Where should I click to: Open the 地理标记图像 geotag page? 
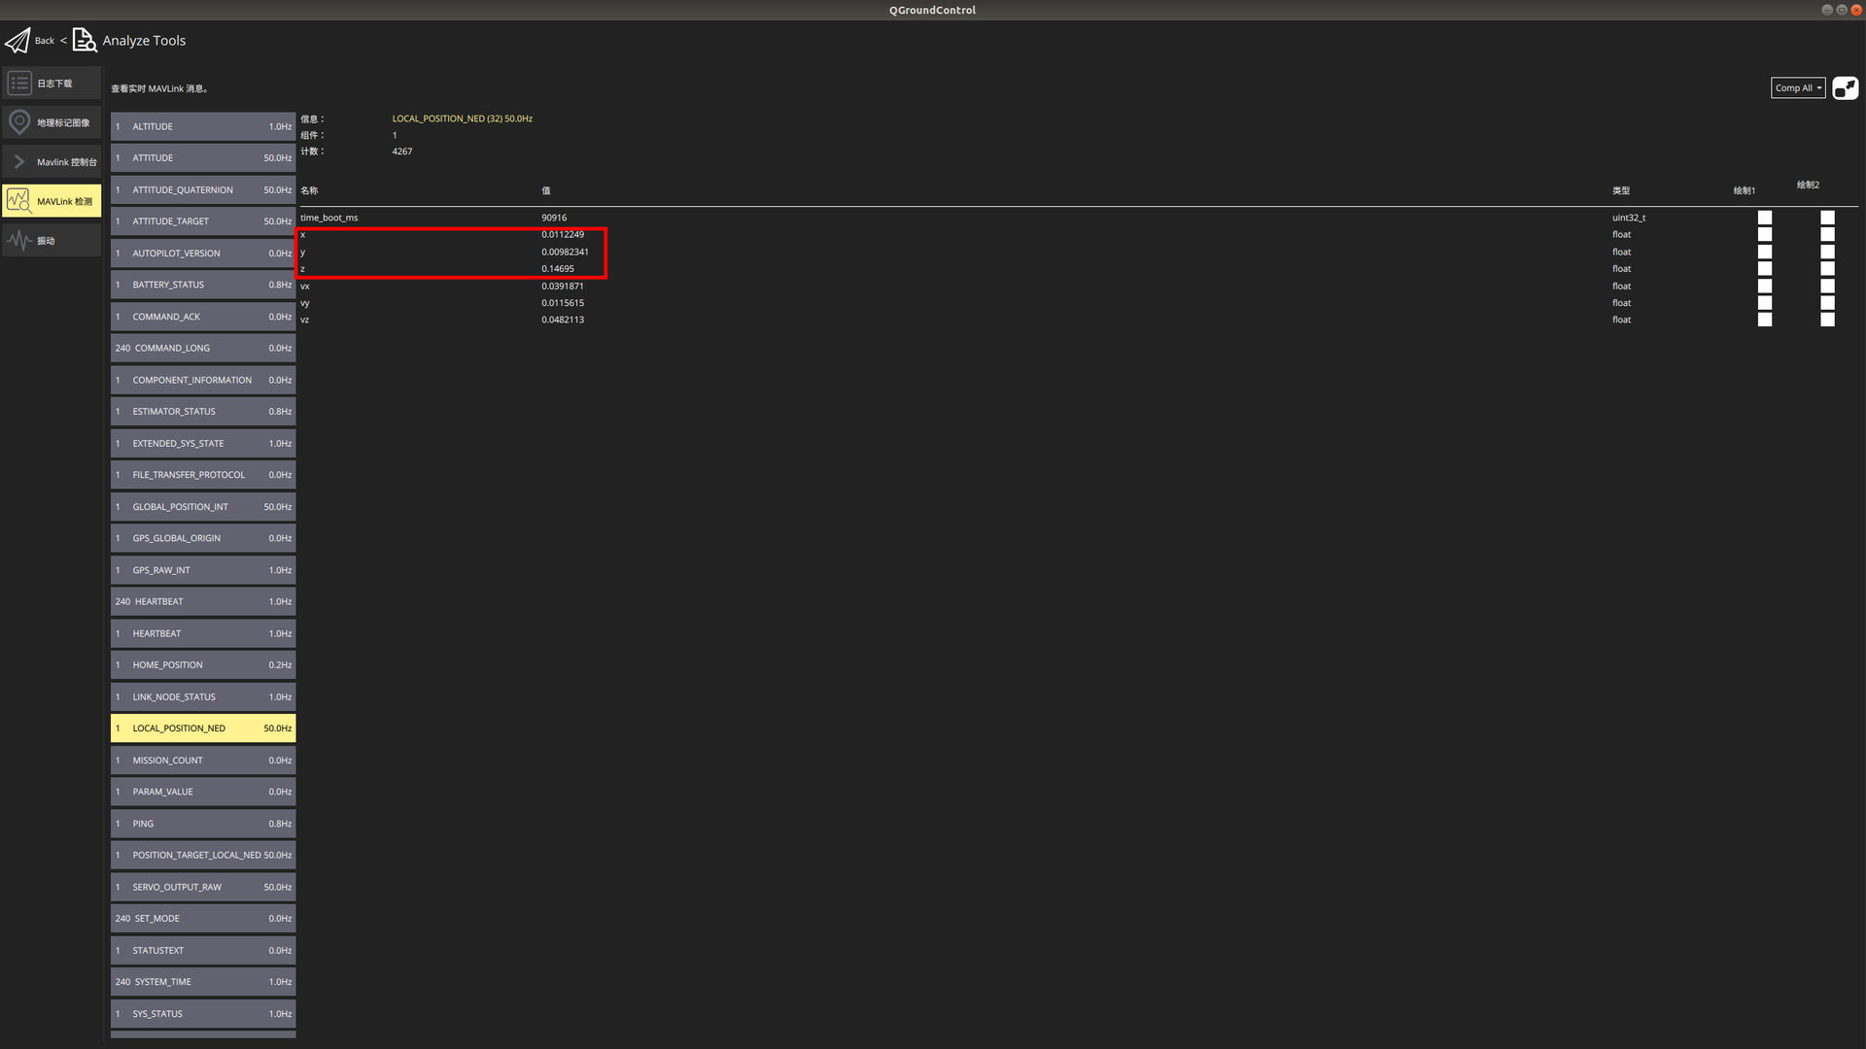click(x=52, y=122)
